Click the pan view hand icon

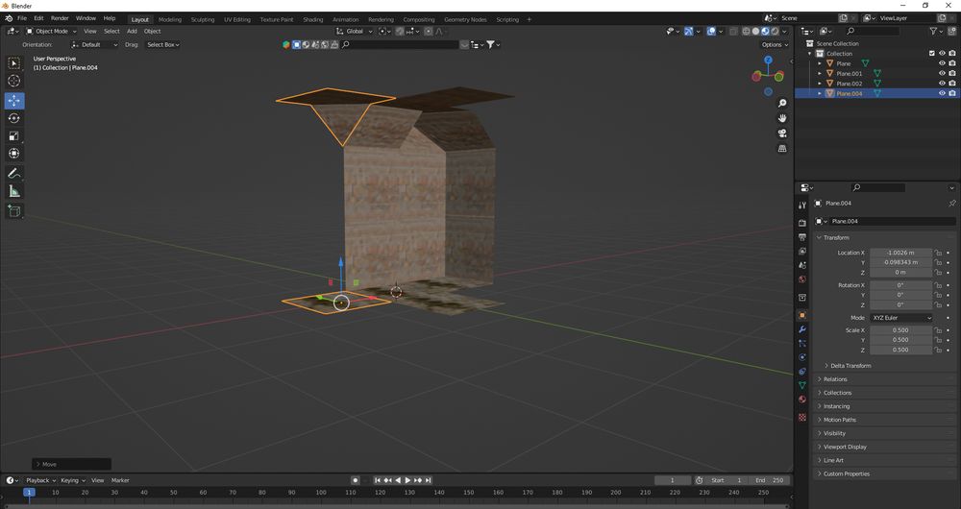pyautogui.click(x=782, y=118)
